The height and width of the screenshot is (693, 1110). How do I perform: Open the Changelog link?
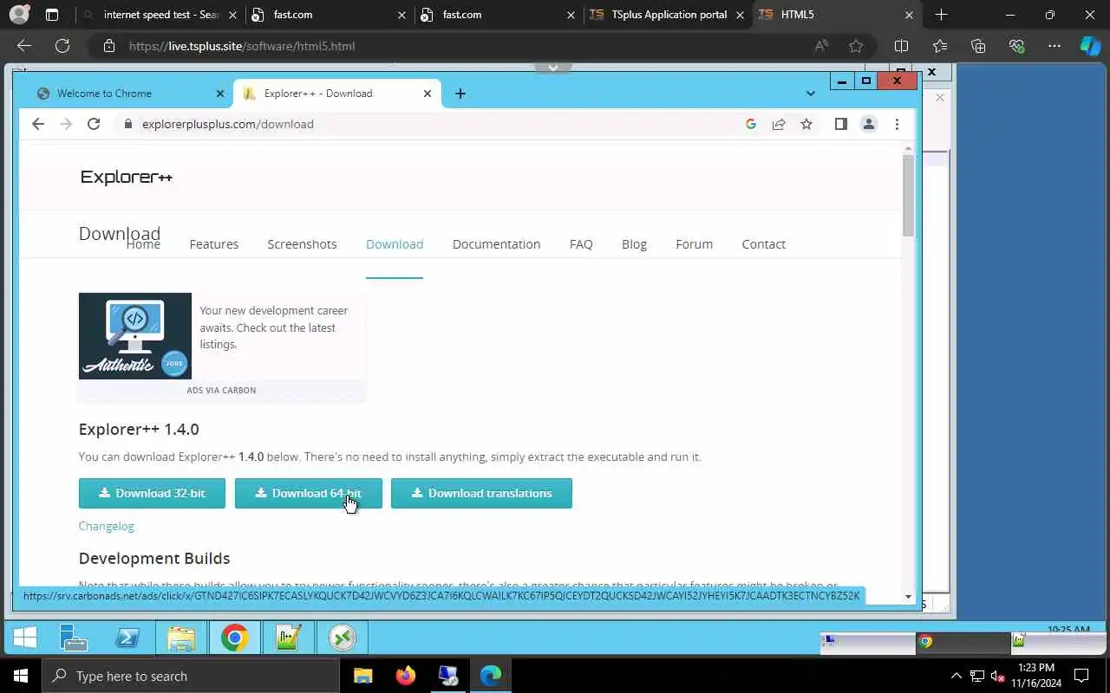click(106, 526)
